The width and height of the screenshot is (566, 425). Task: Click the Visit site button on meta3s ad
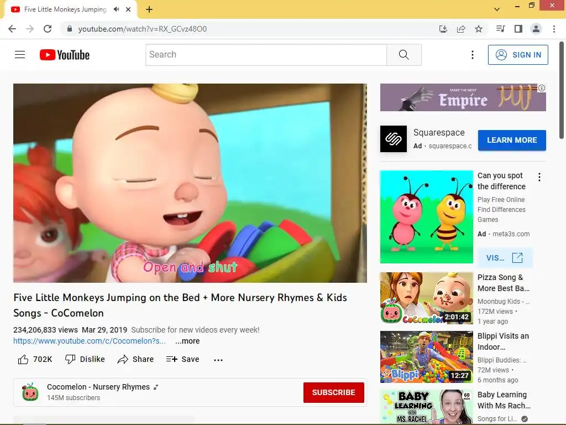pos(505,258)
